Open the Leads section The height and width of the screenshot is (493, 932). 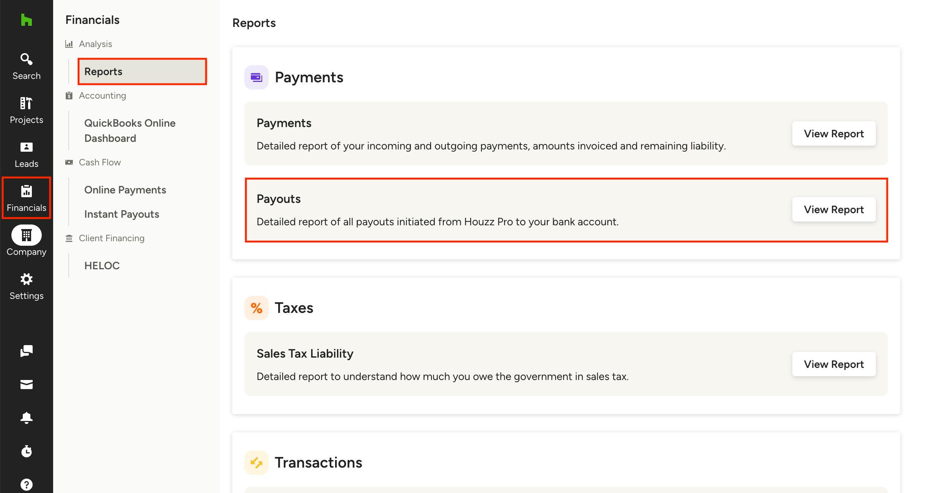point(26,154)
